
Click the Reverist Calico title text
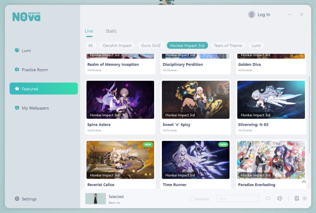[x=101, y=185]
